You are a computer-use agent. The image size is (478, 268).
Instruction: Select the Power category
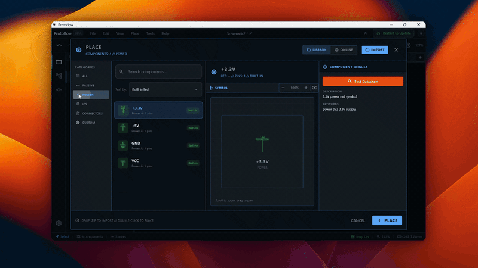point(91,95)
